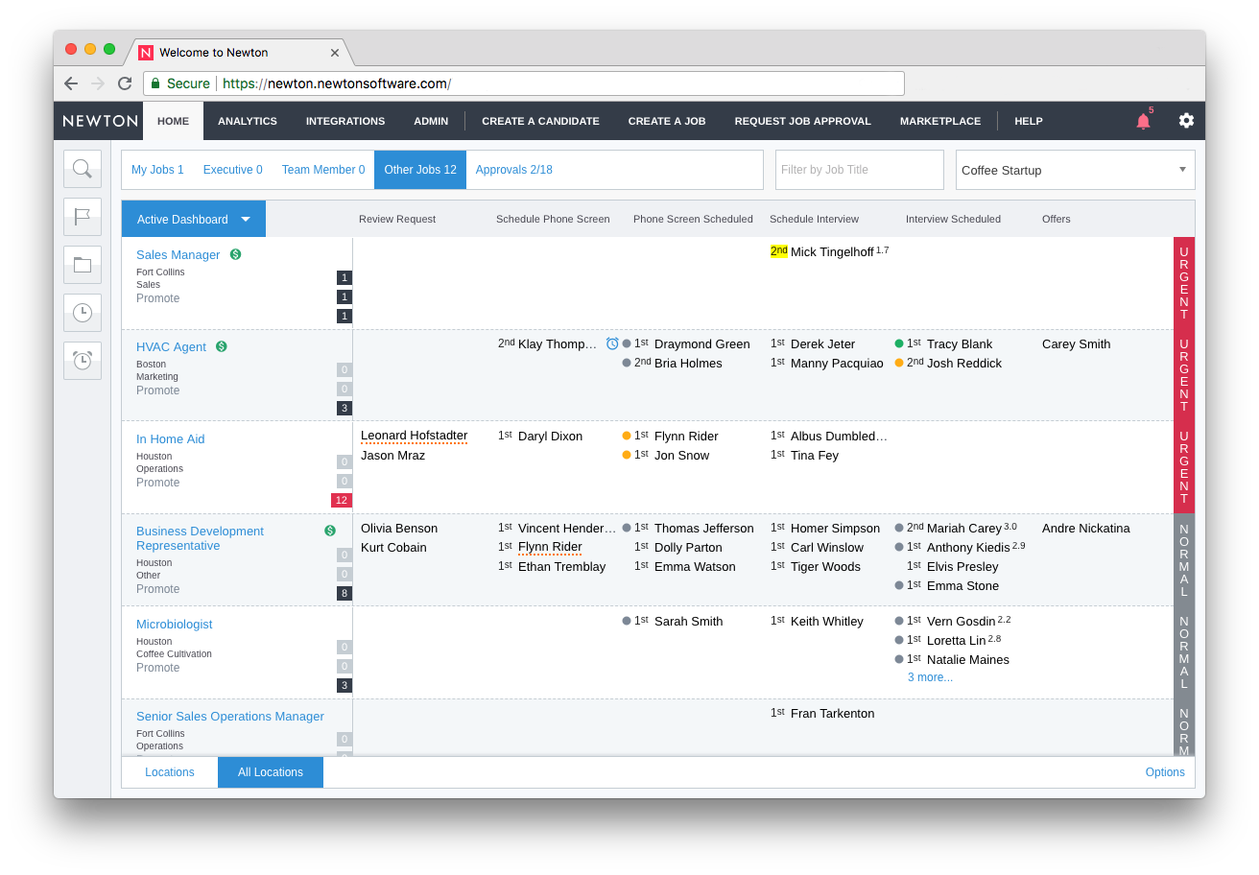The height and width of the screenshot is (875, 1259).
Task: Select the Approvals 2/18 tab
Action: pos(513,170)
